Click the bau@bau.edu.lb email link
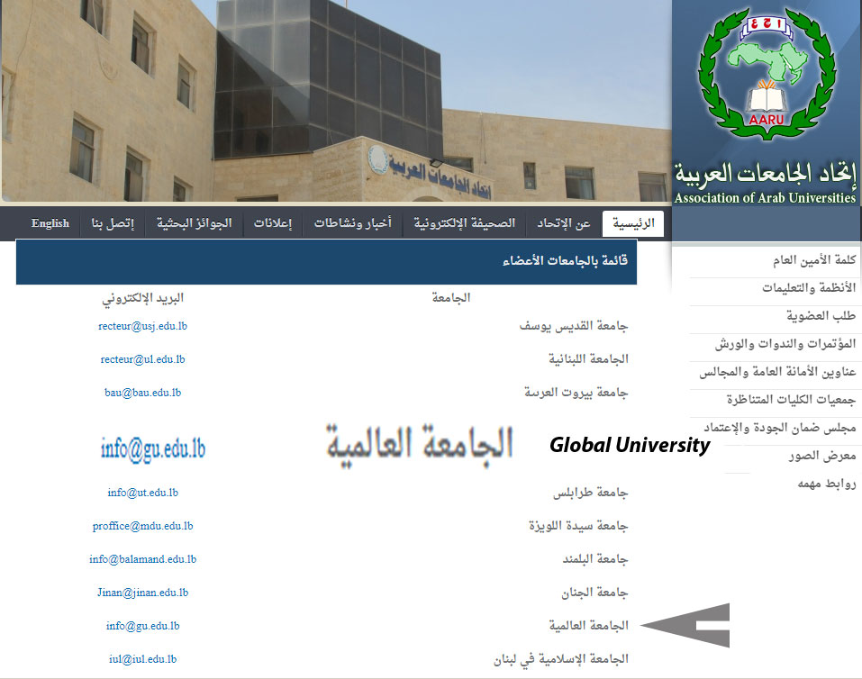This screenshot has height=679, width=862. click(142, 393)
